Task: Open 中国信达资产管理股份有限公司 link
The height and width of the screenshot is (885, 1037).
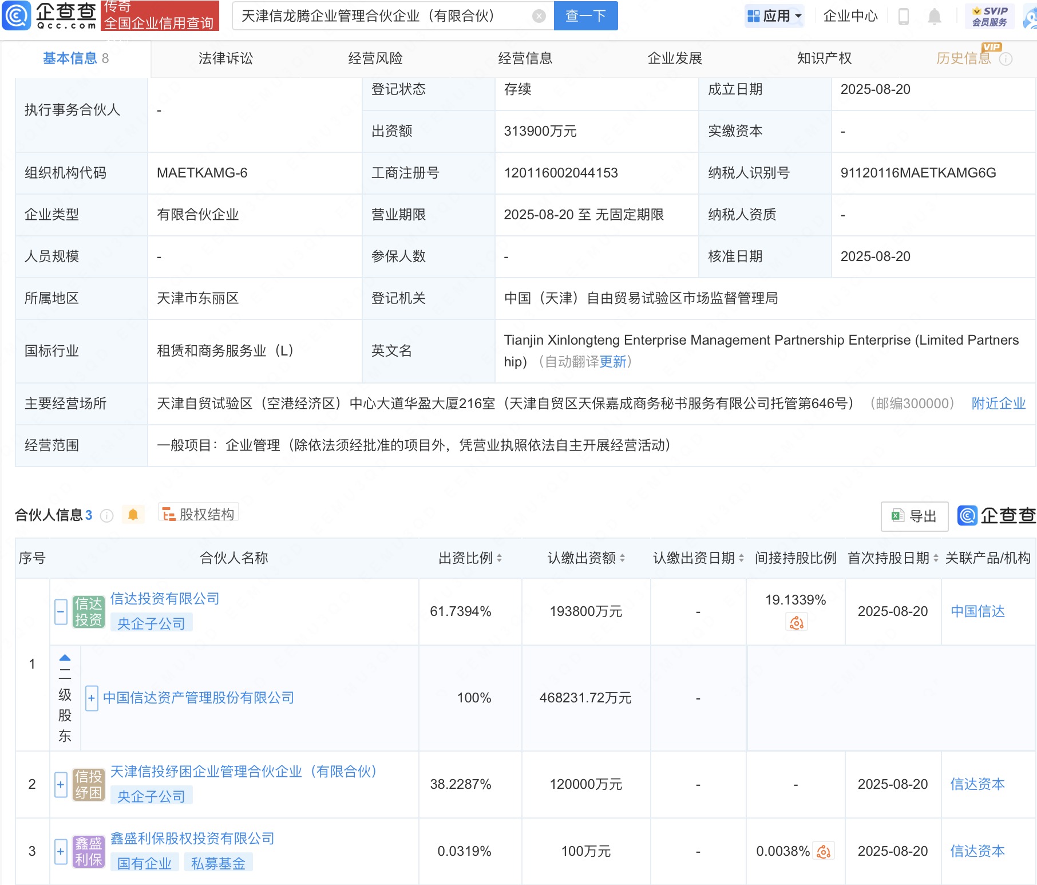Action: [199, 698]
